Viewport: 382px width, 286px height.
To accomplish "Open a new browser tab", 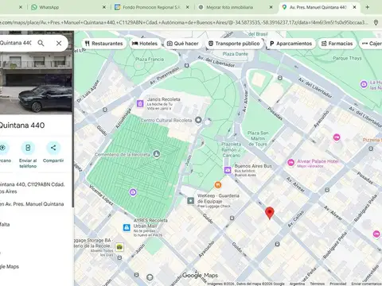I will point(368,7).
